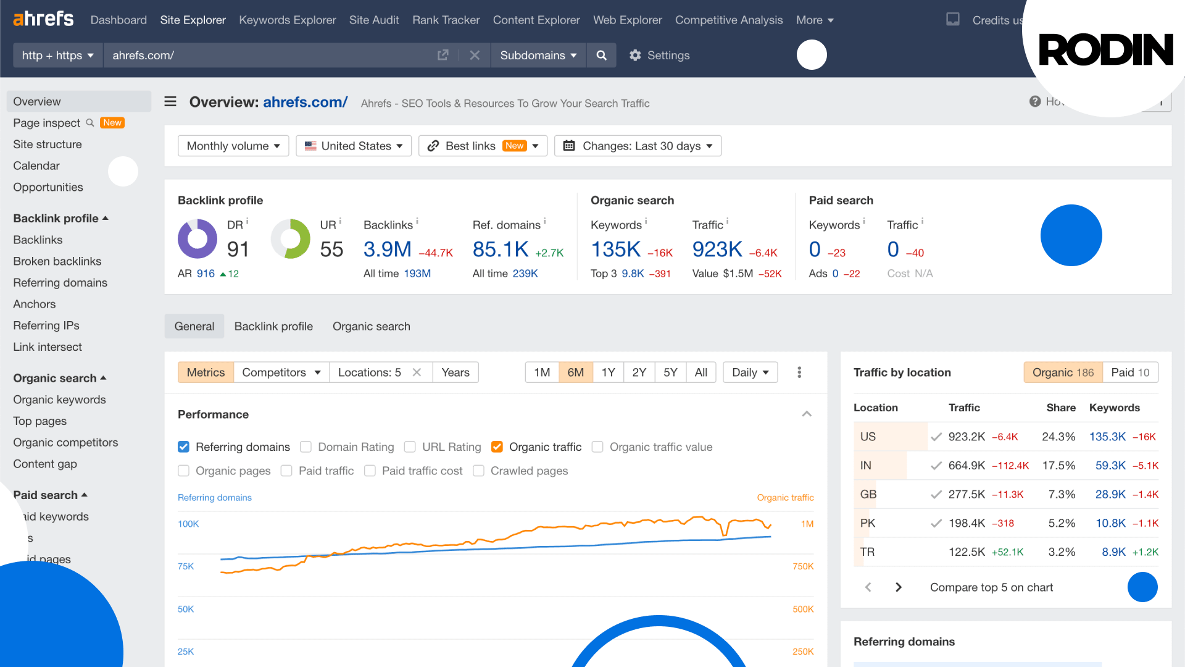Enable Domain Rating checkbox
The height and width of the screenshot is (667, 1185).
[x=306, y=447]
